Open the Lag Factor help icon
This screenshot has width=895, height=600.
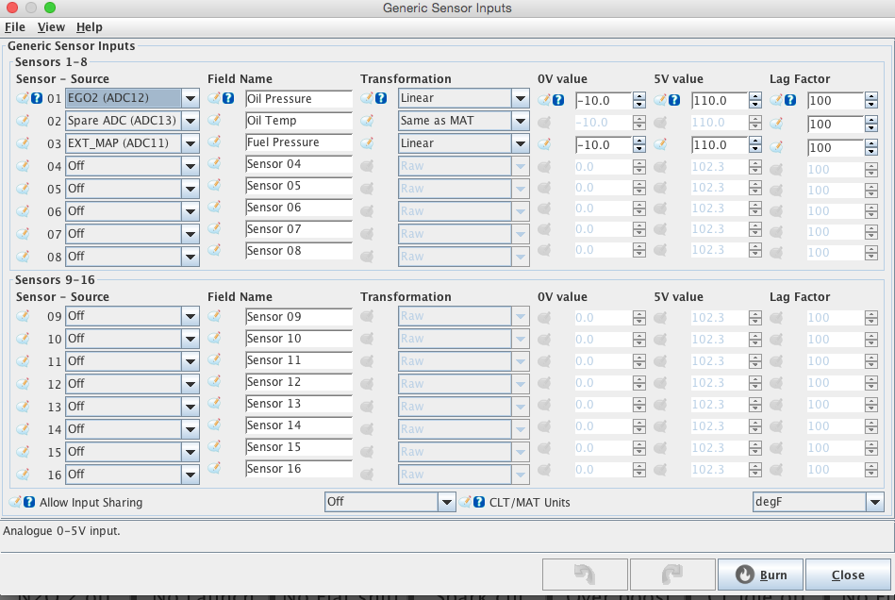coord(790,99)
